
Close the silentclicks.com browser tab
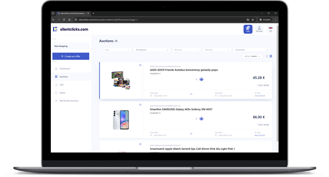click(x=88, y=13)
